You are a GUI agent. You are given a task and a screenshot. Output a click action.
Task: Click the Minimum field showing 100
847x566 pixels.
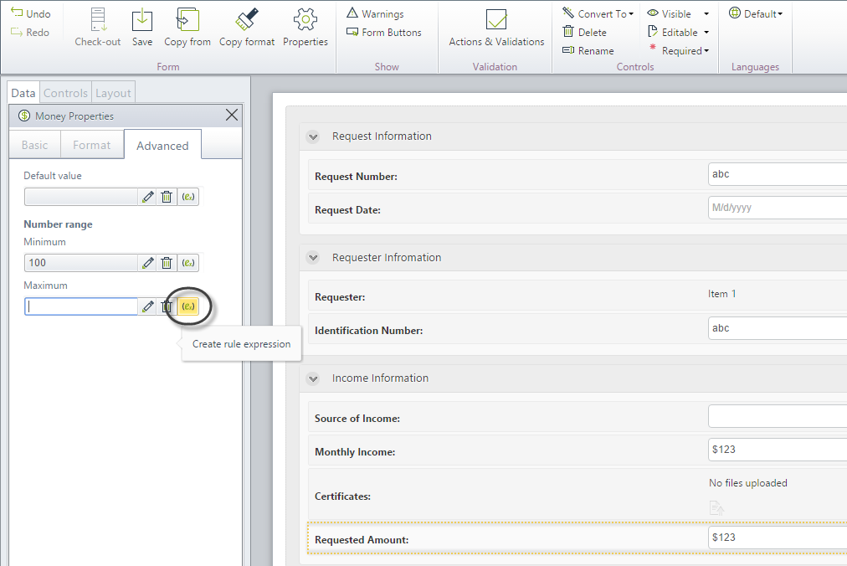pos(81,263)
